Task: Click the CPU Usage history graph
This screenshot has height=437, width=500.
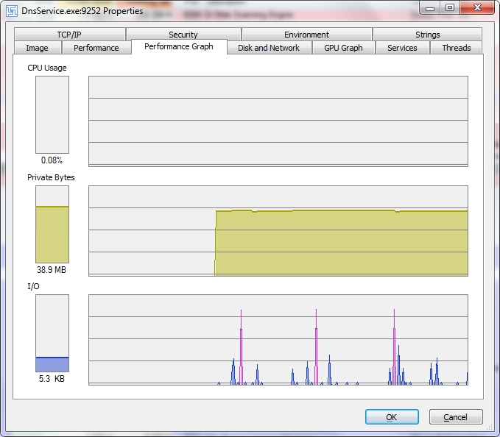Action: (278, 121)
